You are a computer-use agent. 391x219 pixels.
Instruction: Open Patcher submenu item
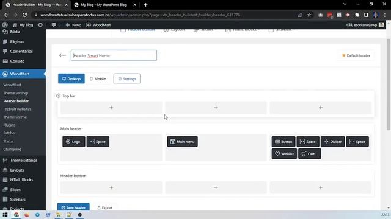pyautogui.click(x=10, y=133)
